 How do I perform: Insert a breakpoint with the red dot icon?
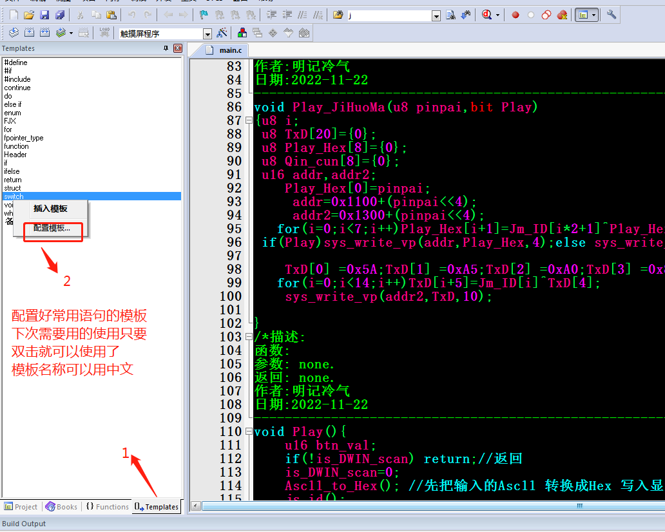[x=516, y=15]
